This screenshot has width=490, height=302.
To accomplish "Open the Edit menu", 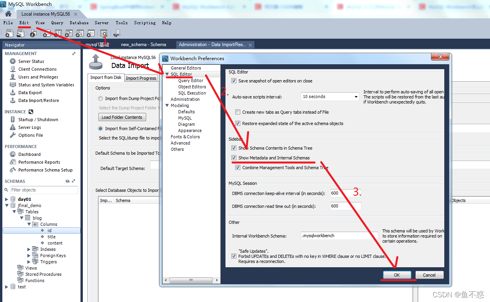I will (24, 23).
